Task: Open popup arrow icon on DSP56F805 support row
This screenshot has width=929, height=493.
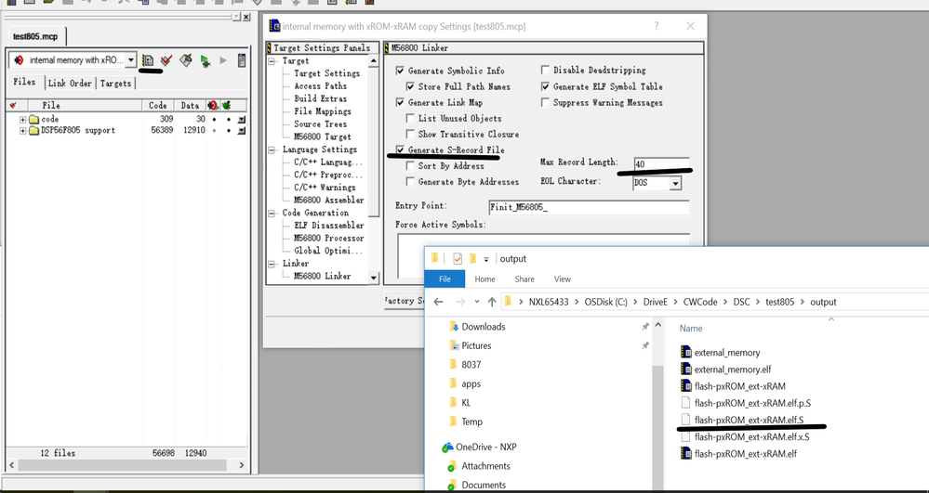Action: [x=242, y=130]
